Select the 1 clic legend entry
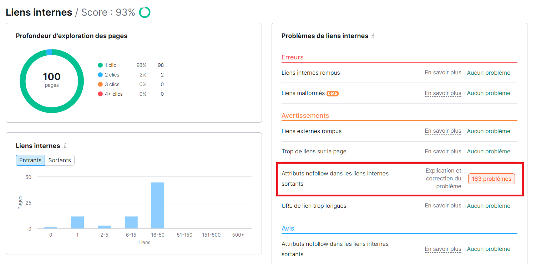This screenshot has width=536, height=264. (x=107, y=65)
